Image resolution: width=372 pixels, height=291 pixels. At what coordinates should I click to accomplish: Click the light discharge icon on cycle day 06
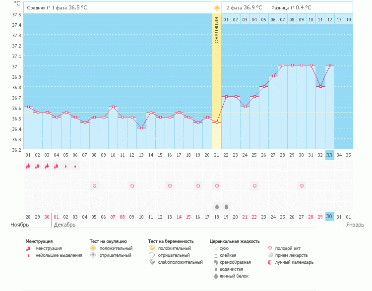75,167
